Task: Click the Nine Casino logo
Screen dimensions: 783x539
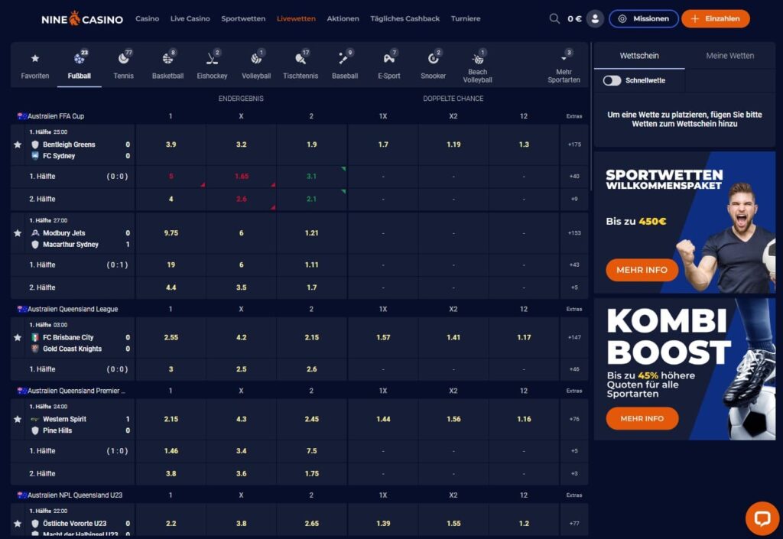Action: 82,19
